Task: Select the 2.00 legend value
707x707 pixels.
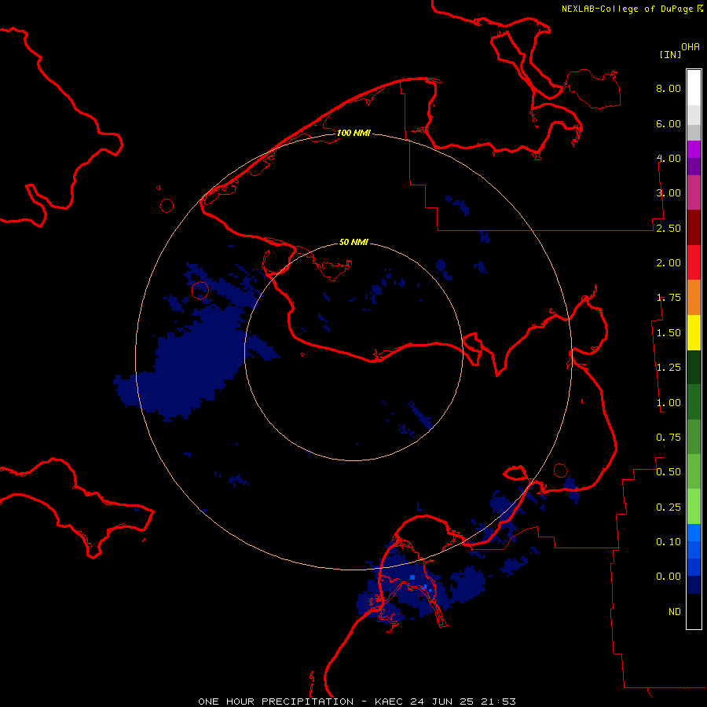Action: pyautogui.click(x=669, y=263)
